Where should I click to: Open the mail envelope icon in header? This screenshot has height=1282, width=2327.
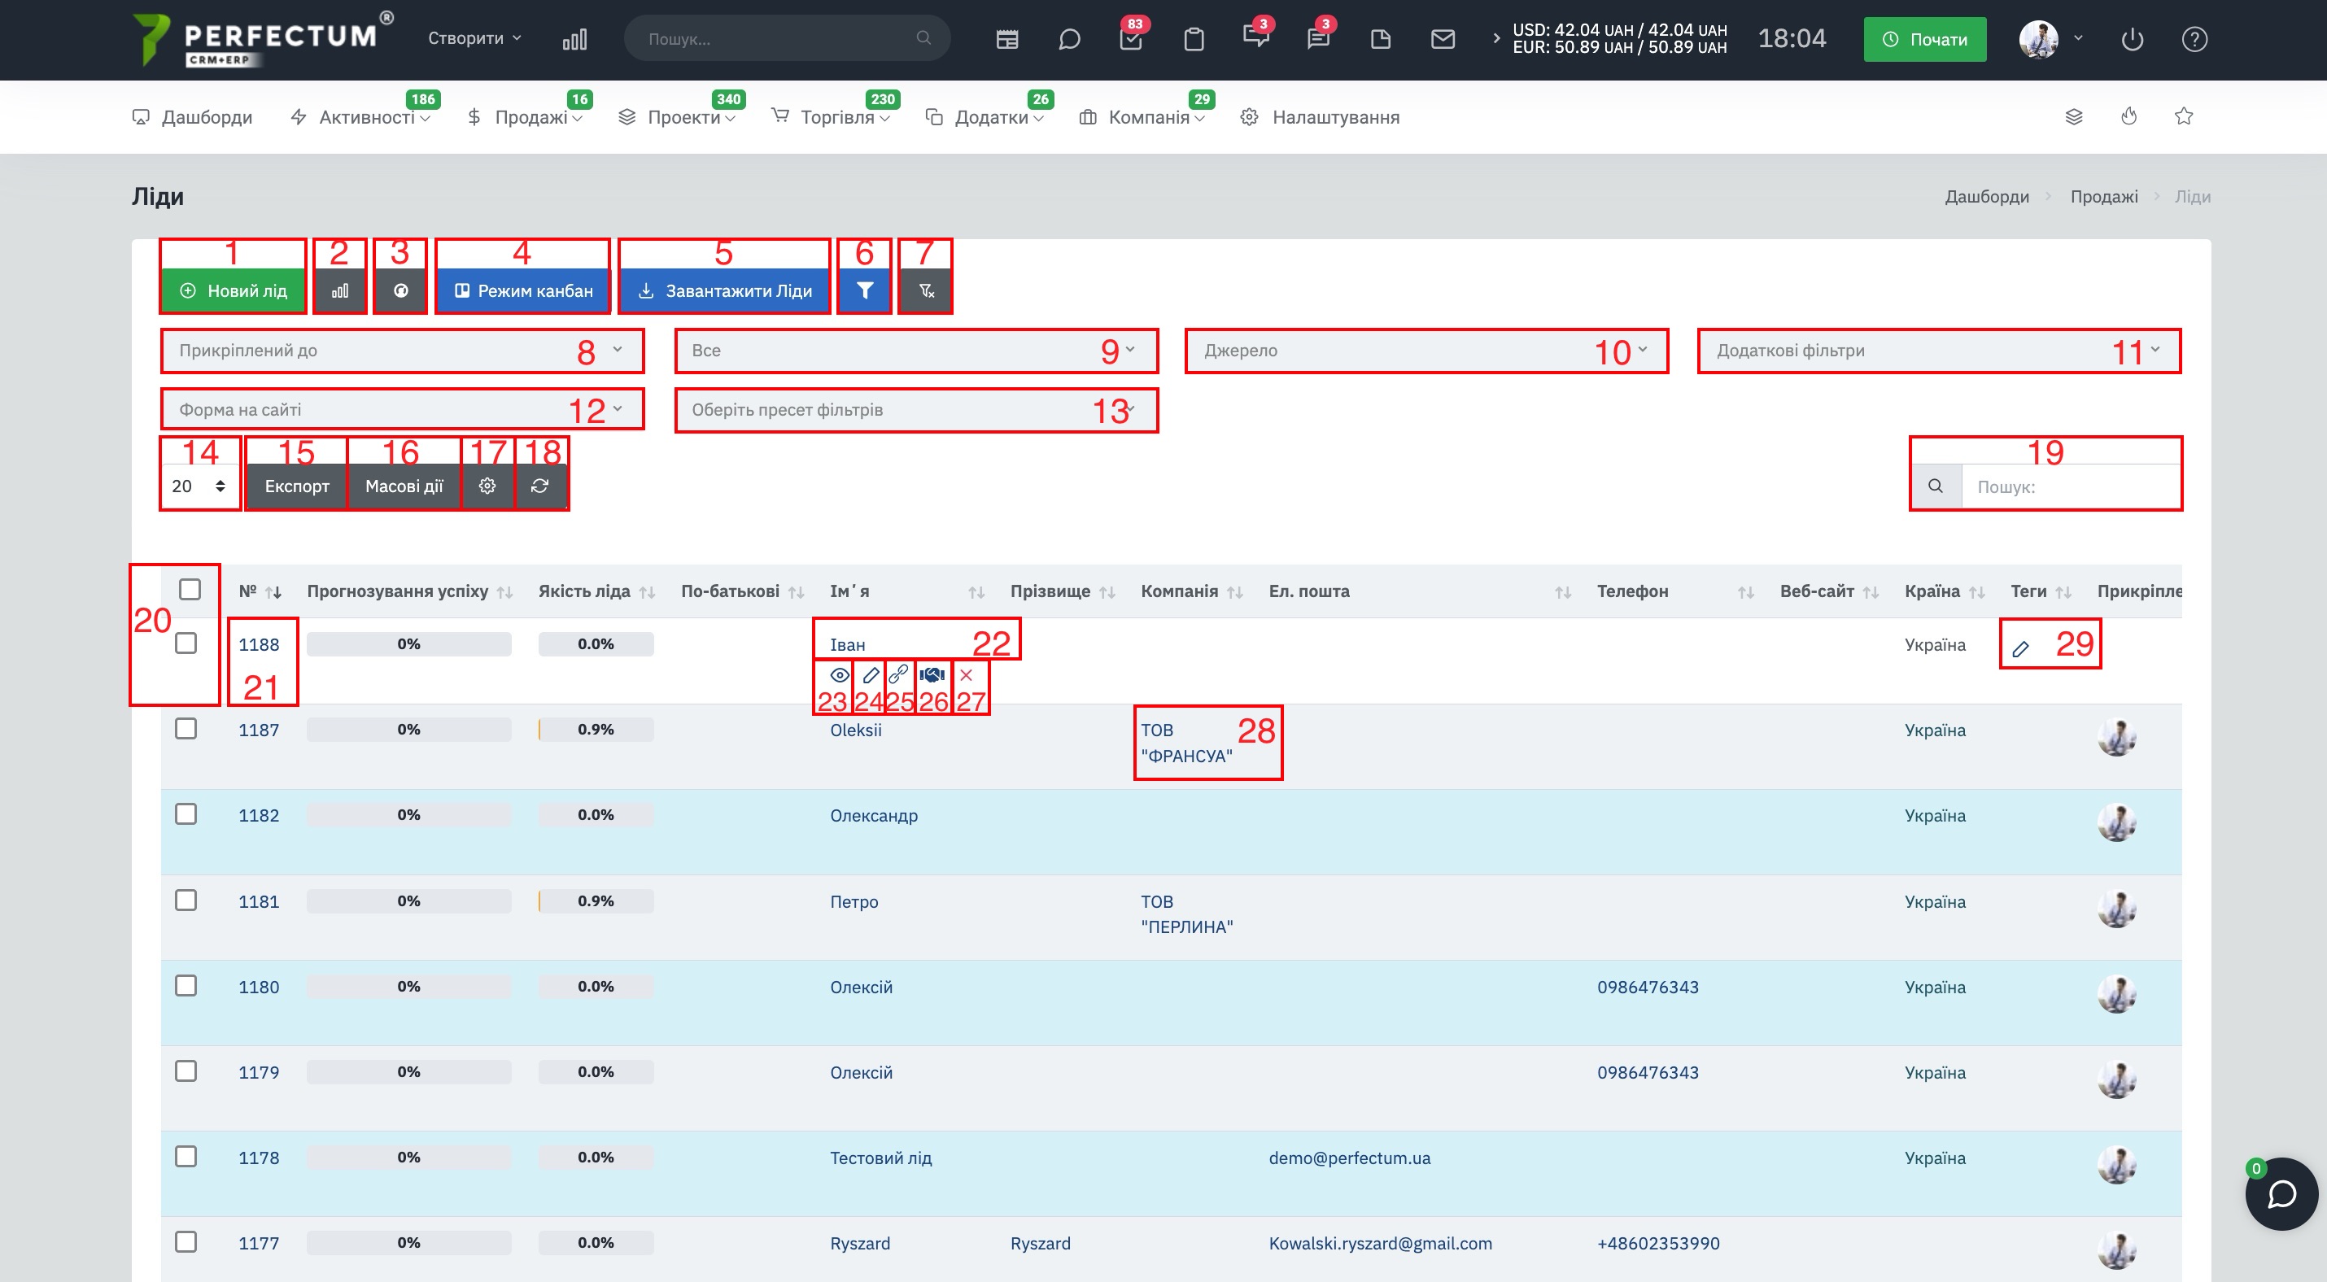coord(1443,39)
